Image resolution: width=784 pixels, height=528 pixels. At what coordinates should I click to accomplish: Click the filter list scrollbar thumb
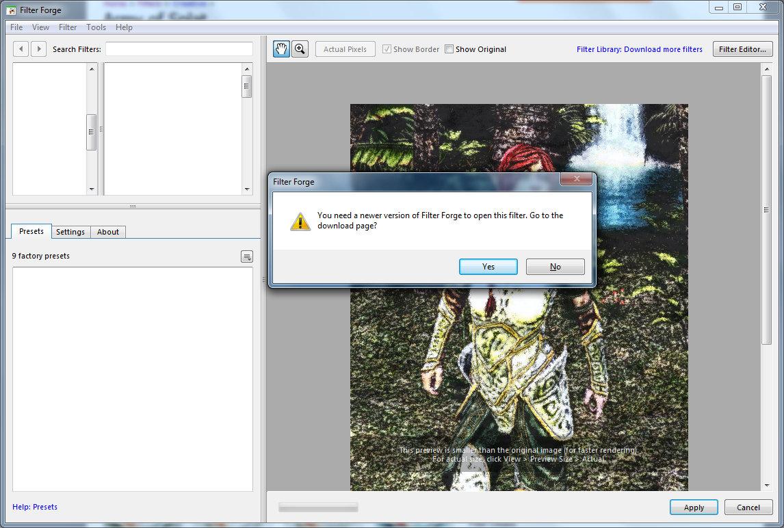click(x=246, y=86)
